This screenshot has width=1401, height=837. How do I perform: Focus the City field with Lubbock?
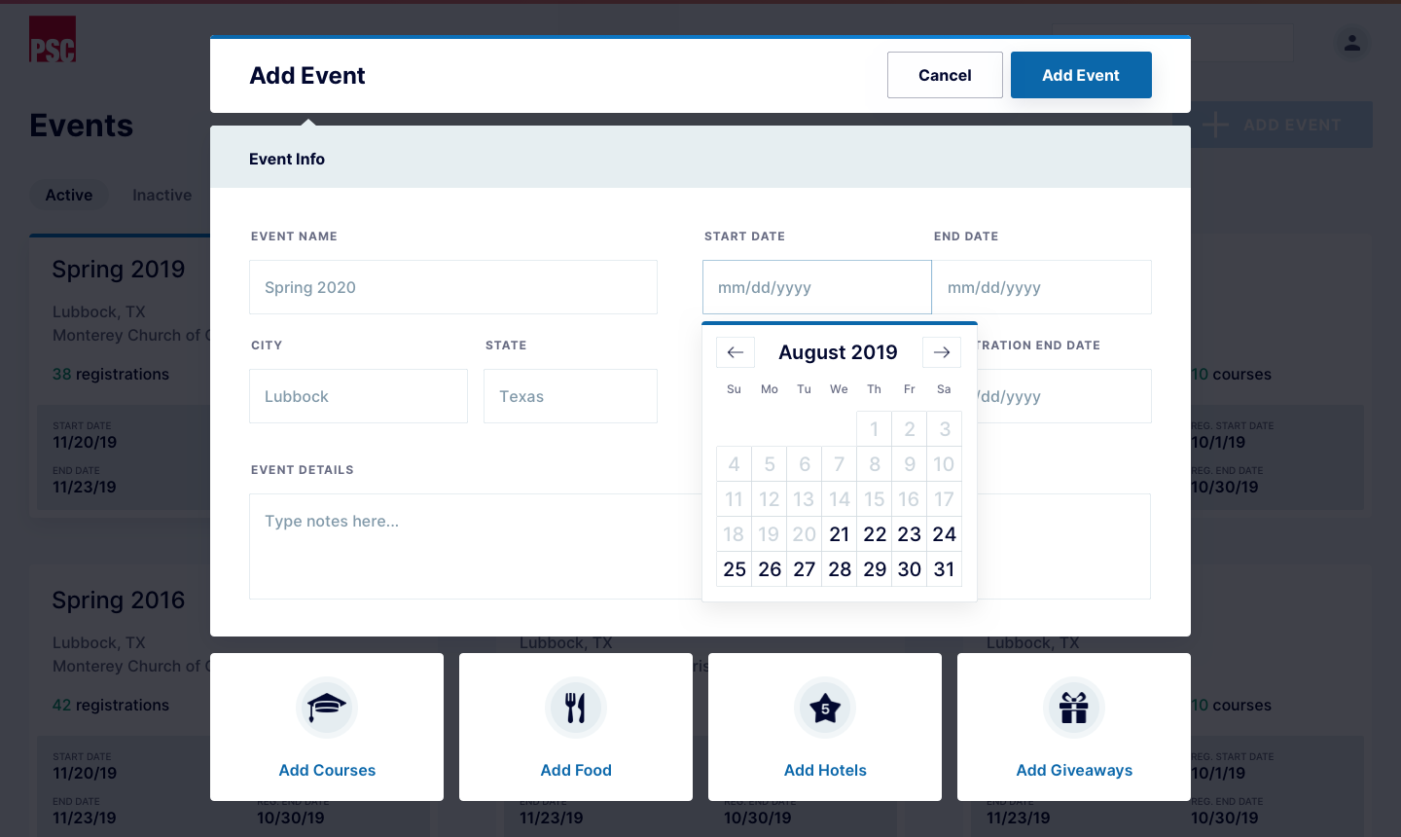(358, 396)
